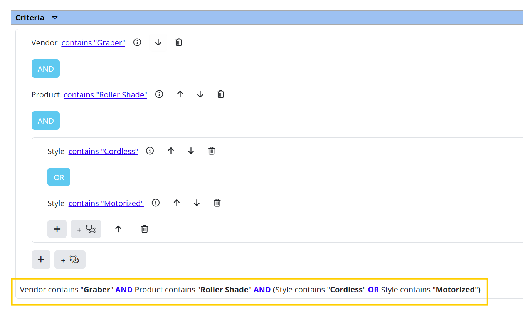This screenshot has width=523, height=310.
Task: Open Vendor contains "Graber" condition link
Action: click(x=93, y=43)
